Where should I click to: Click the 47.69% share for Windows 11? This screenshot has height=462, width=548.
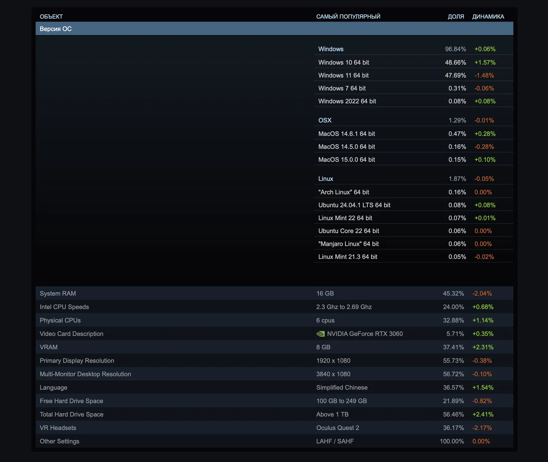(x=456, y=75)
